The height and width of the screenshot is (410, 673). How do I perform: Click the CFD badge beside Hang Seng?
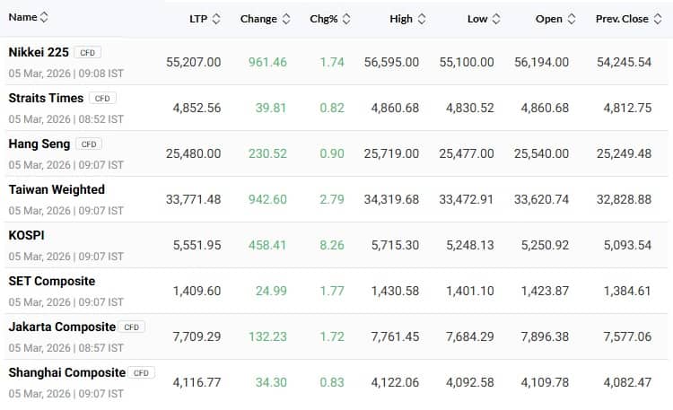point(89,144)
